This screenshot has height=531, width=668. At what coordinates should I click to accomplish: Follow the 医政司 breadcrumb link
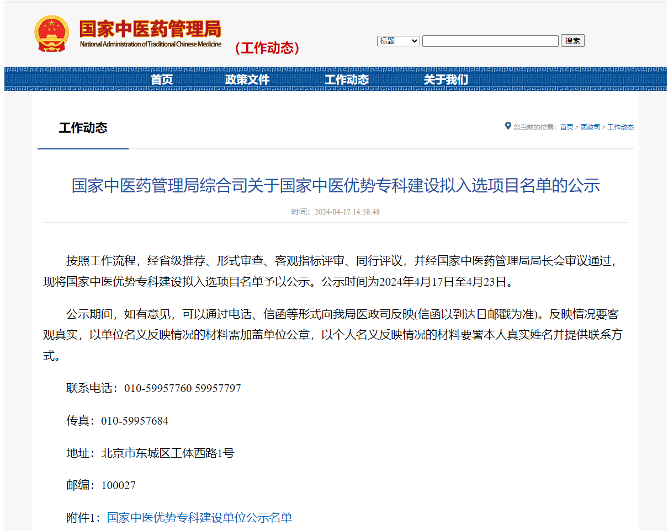click(590, 127)
